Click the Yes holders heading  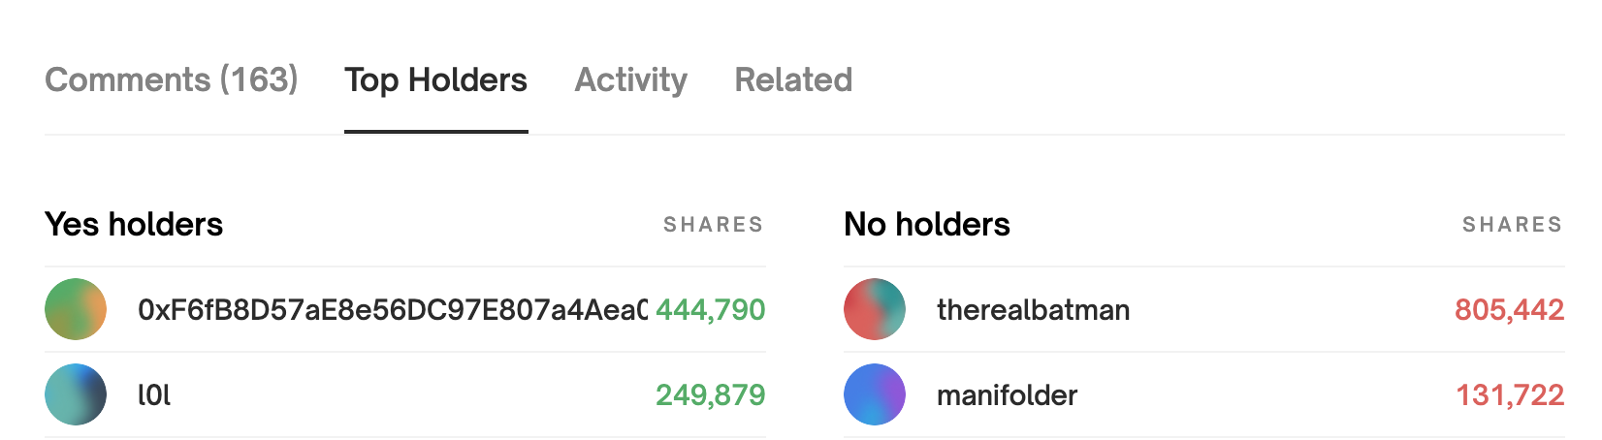point(134,225)
